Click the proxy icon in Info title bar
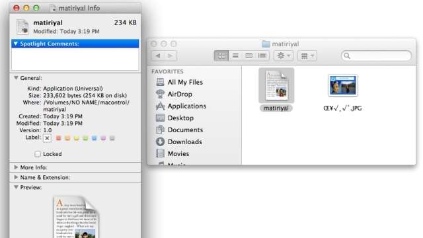The image size is (423, 238). click(x=53, y=8)
